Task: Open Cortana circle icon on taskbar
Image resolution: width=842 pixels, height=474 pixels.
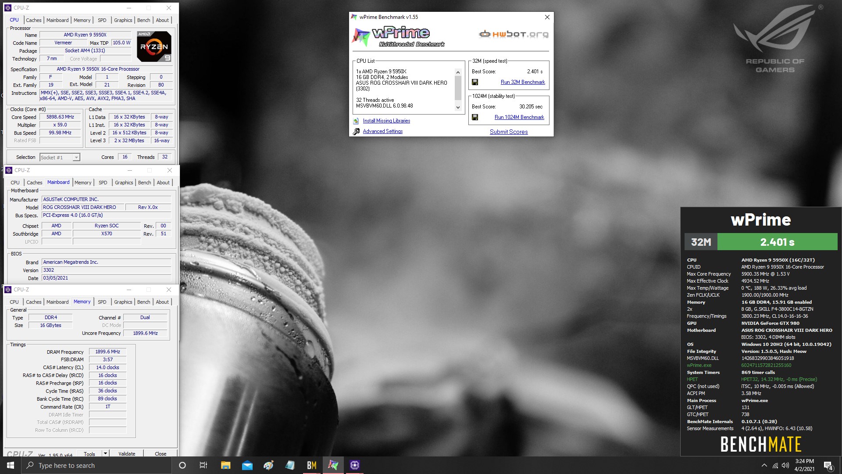Action: 182,465
